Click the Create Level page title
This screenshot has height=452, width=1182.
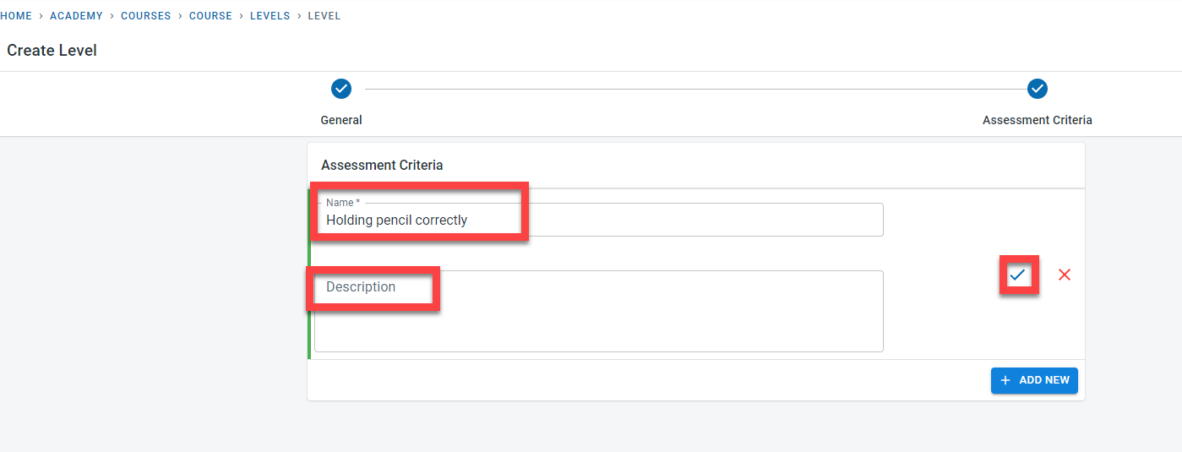point(52,51)
